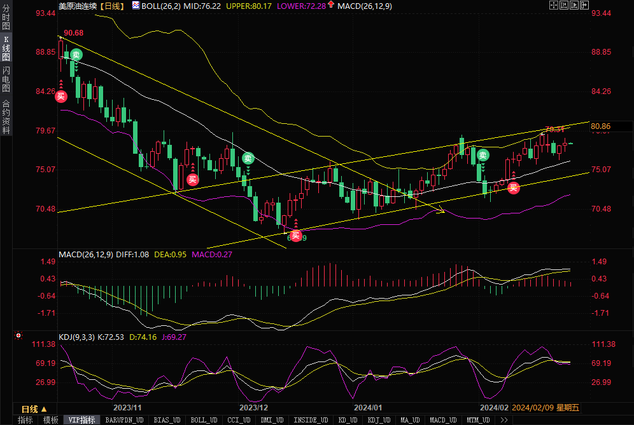Click the last layout icon at top right
Image resolution: width=634 pixels, height=425 pixels.
(584, 6)
